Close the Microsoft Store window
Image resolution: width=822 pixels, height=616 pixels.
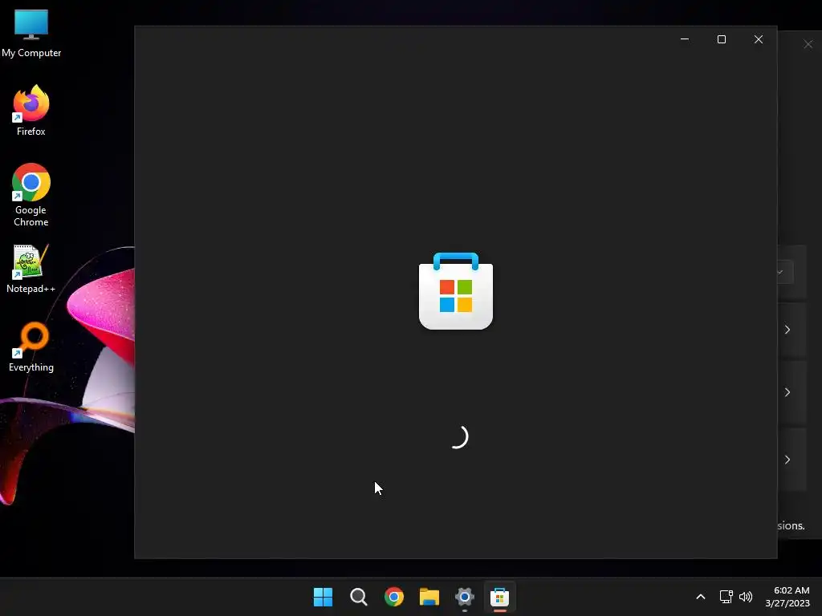[759, 39]
